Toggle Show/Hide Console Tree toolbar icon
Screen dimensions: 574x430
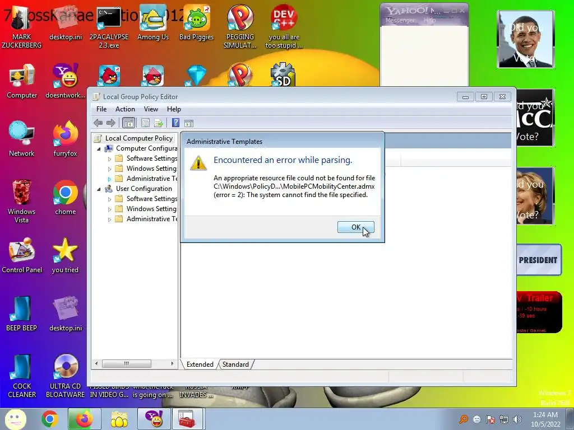[128, 123]
